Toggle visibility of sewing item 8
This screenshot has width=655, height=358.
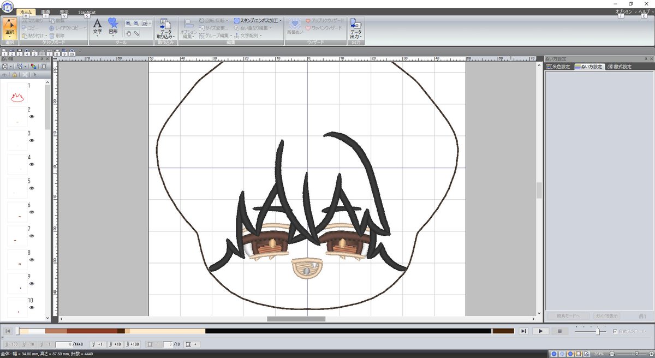click(x=32, y=260)
